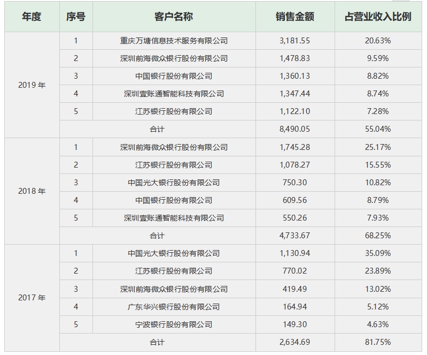Click 2019 total amount 8,490.05
427x355 pixels.
click(x=294, y=129)
